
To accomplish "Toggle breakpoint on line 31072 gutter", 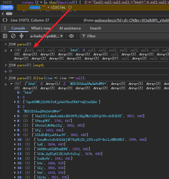I will point(7,2).
